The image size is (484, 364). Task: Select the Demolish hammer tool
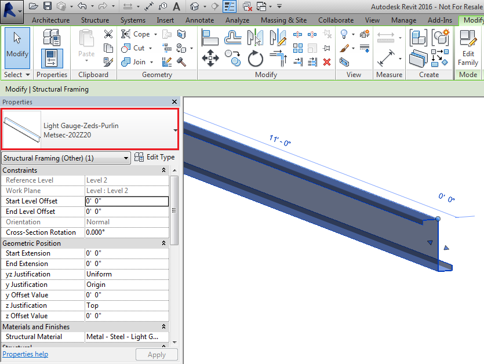181,62
